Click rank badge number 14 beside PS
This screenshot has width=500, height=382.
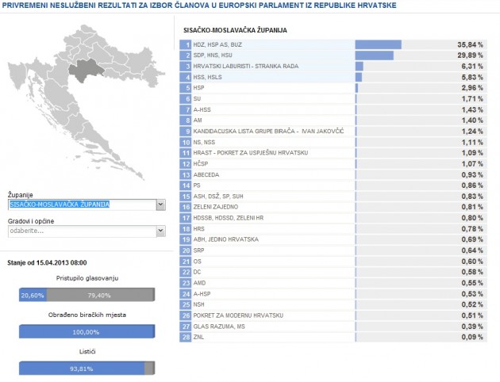186,184
